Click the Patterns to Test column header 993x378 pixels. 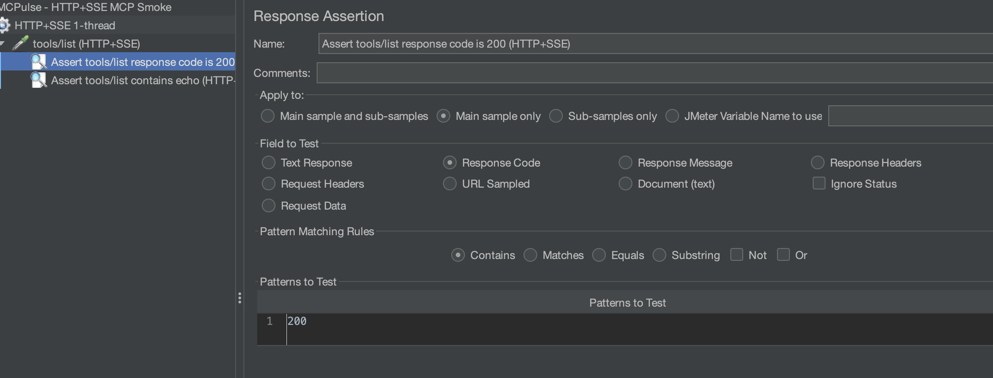625,302
